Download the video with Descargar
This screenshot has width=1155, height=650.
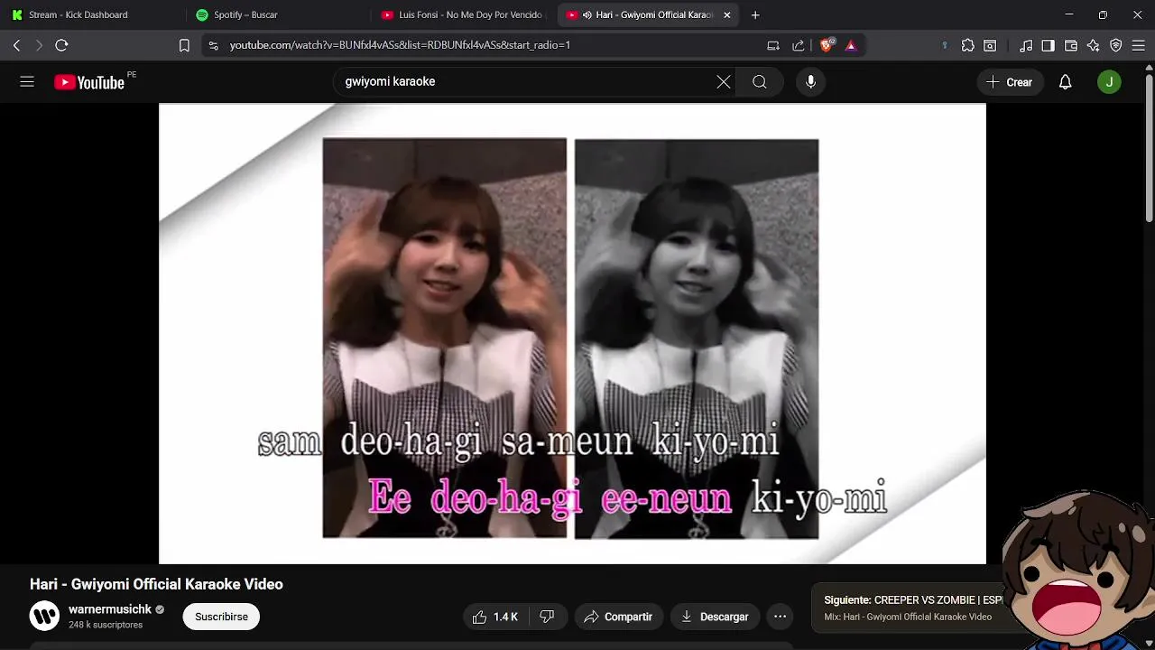click(x=715, y=617)
